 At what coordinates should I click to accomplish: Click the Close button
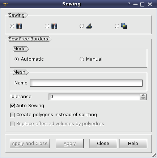tap(103, 144)
